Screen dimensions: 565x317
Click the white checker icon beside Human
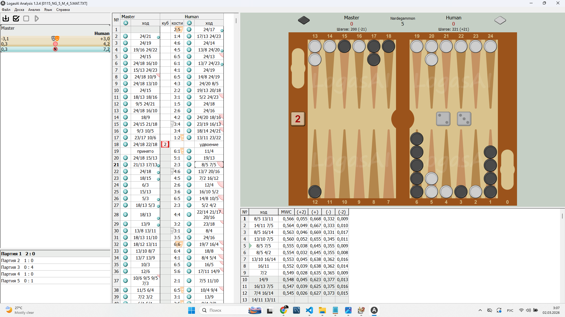[500, 20]
